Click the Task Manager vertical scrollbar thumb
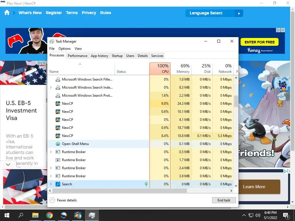This screenshot has height=221, width=295. 236,101
